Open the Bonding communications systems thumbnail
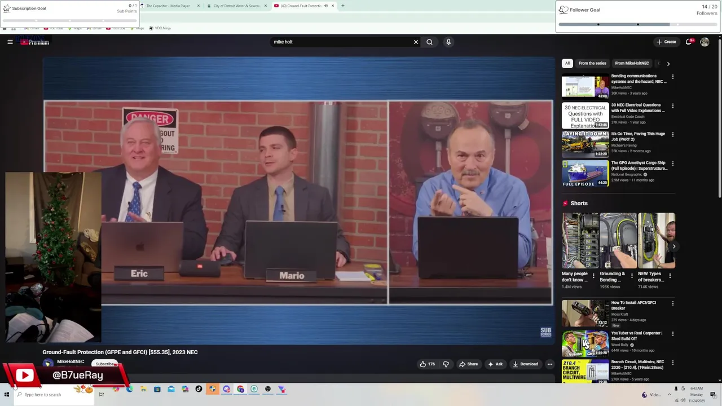The height and width of the screenshot is (406, 722). [585, 86]
